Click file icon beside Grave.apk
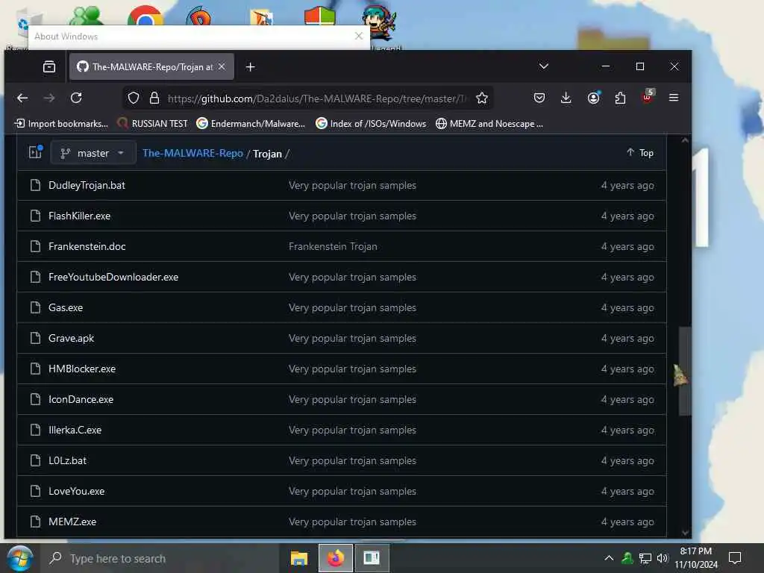The image size is (764, 573). click(x=35, y=338)
